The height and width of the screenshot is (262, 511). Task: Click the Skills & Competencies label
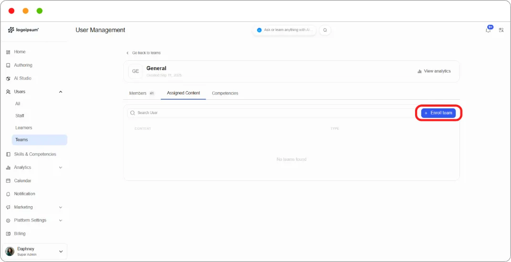point(35,154)
